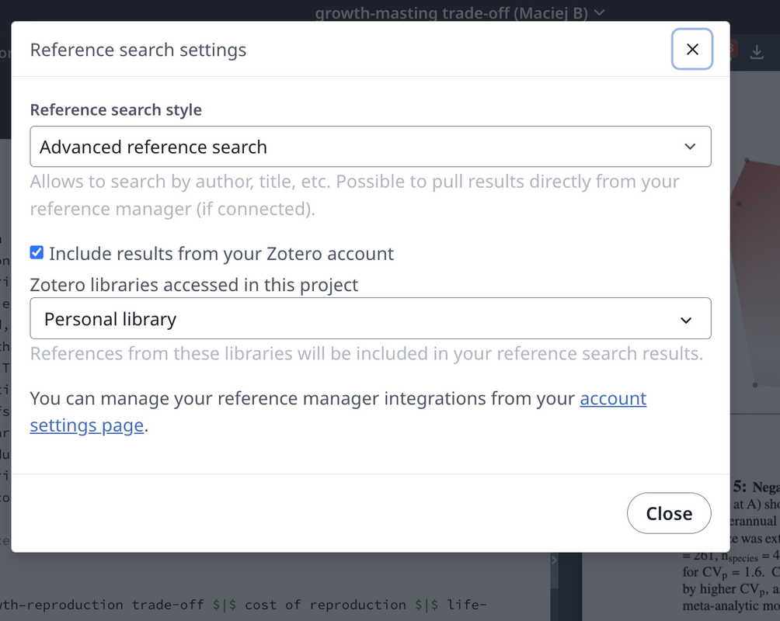Click the chevron inside the Personal library field
The height and width of the screenshot is (621, 780).
687,318
